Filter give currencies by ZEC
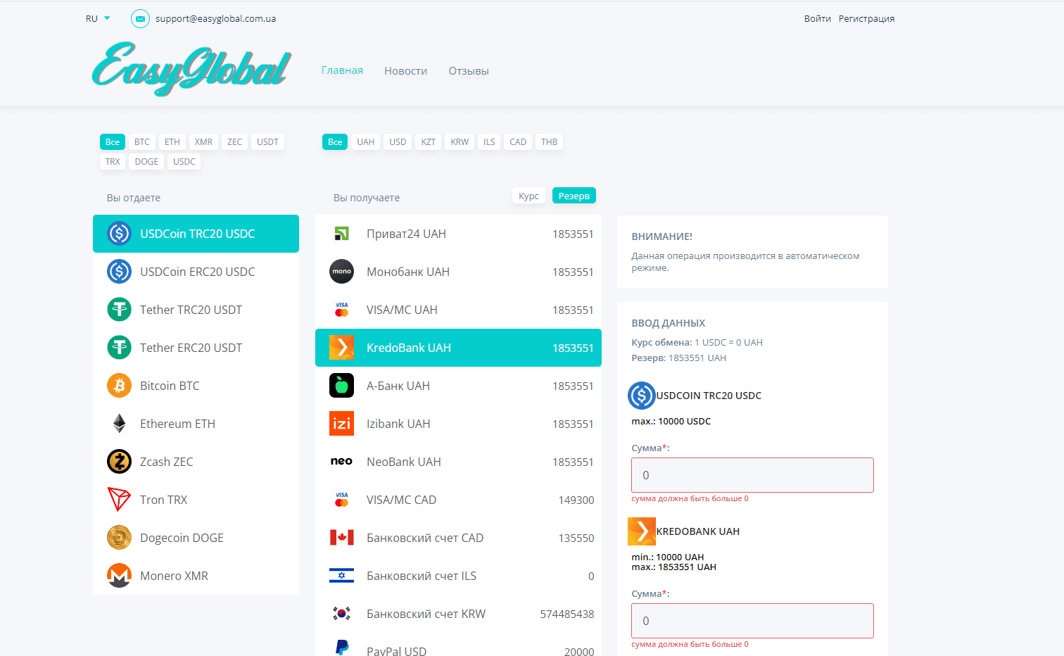 (x=234, y=141)
